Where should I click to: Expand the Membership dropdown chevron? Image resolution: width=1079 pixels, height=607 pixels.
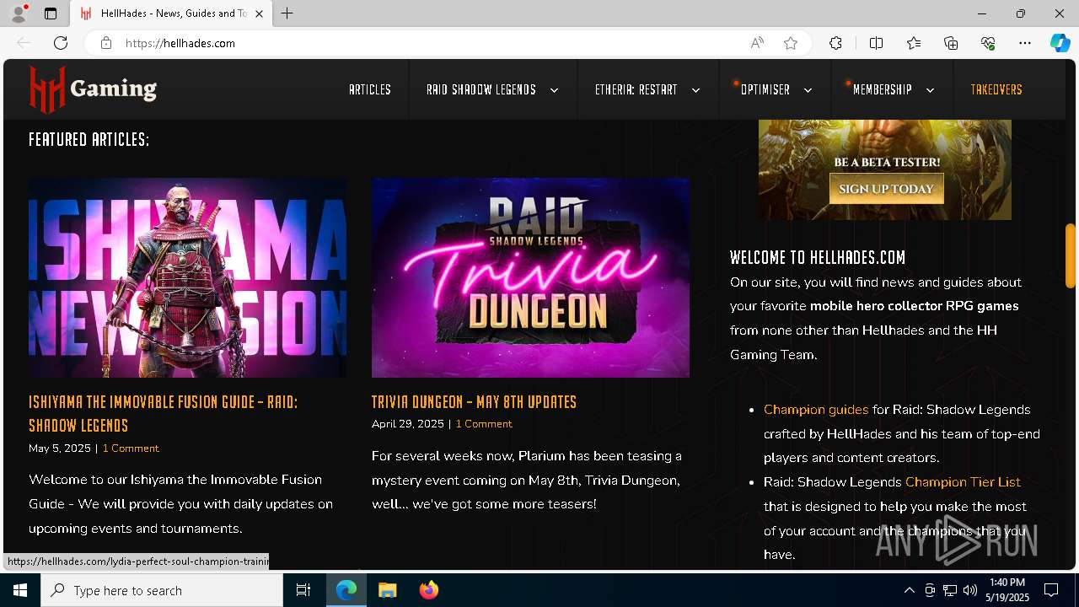point(930,90)
